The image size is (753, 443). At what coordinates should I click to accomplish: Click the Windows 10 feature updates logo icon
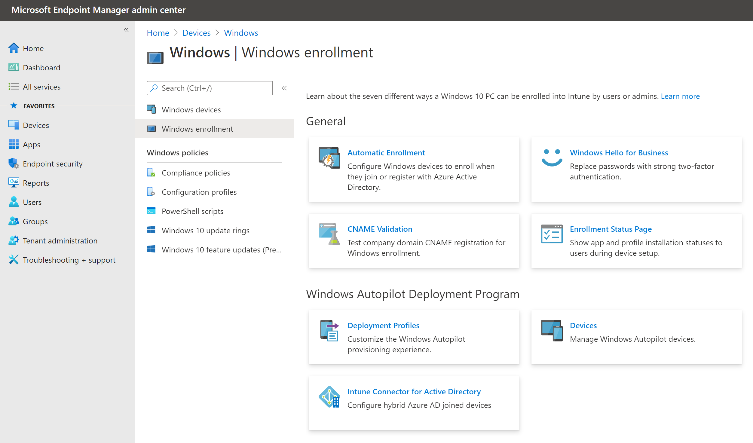click(x=151, y=249)
